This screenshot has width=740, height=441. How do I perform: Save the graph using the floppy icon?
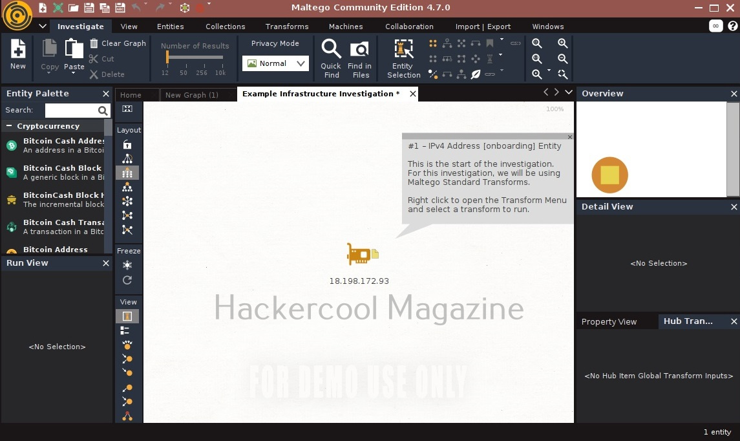click(x=89, y=8)
